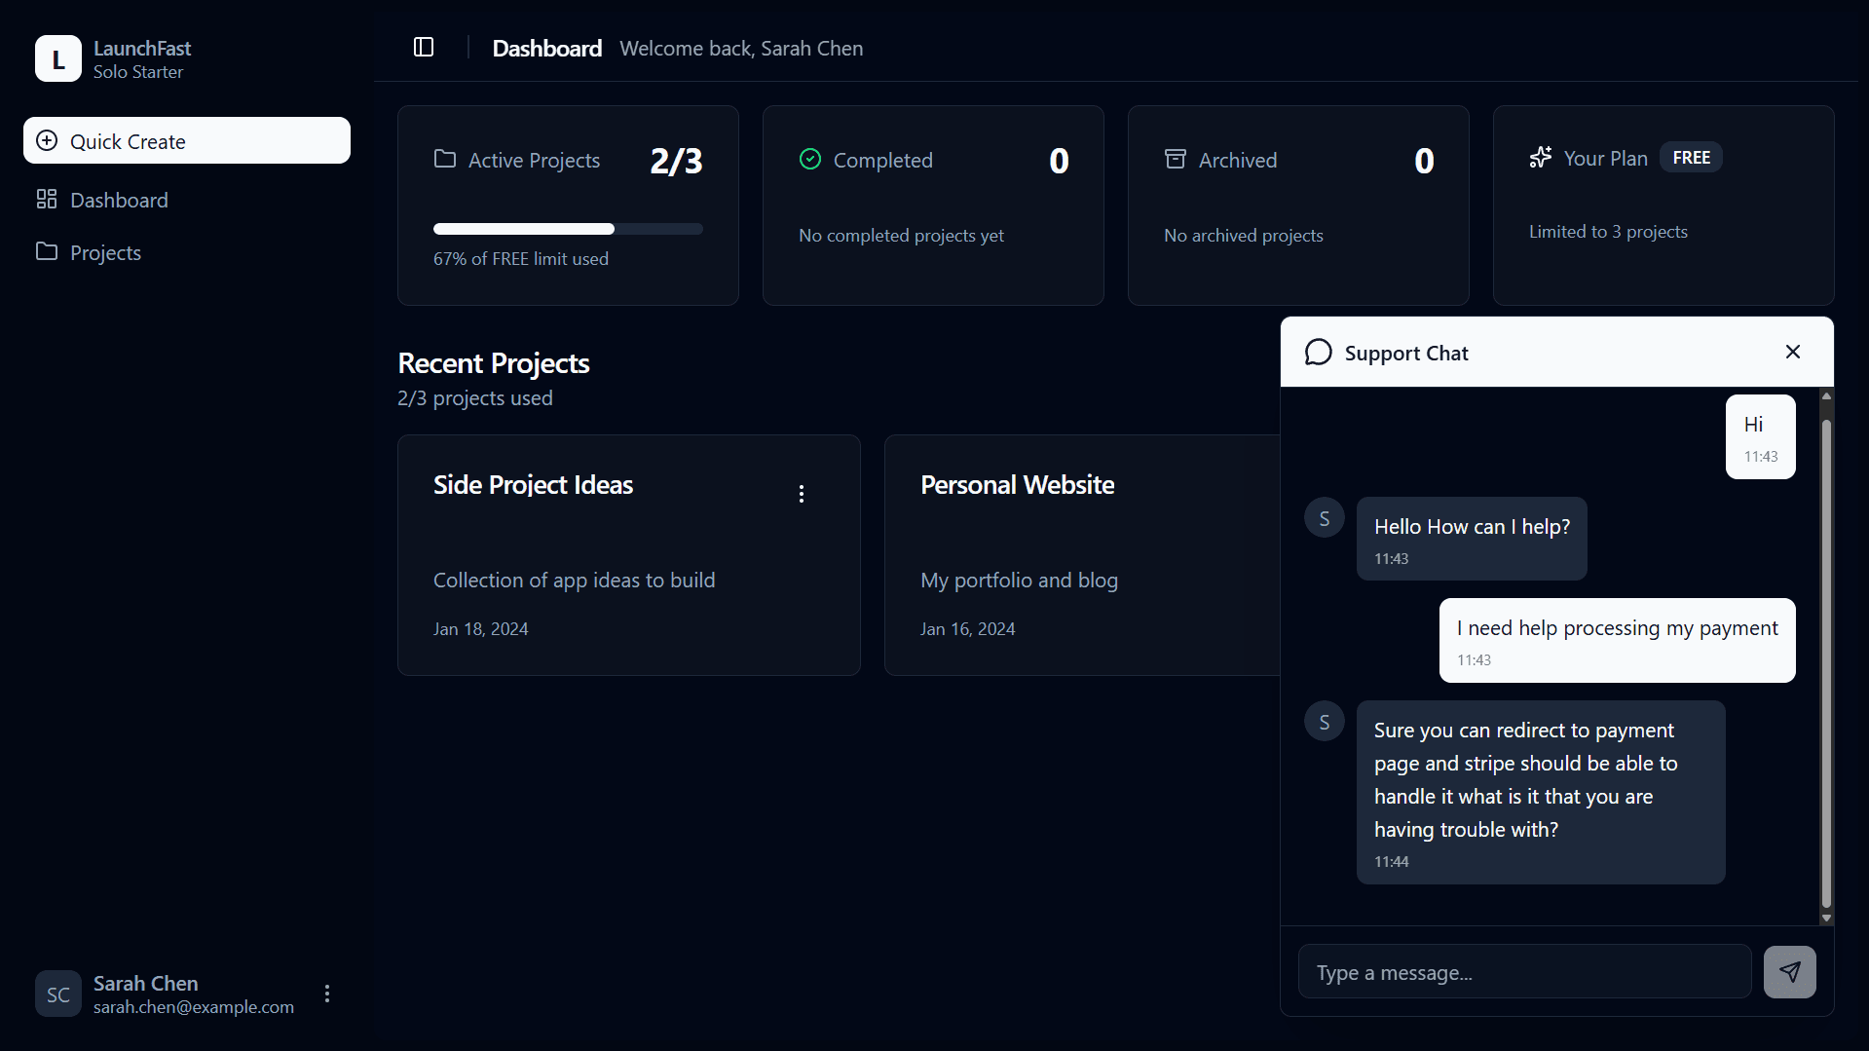
Task: Click the Completed checkmark icon
Action: pyautogui.click(x=810, y=159)
